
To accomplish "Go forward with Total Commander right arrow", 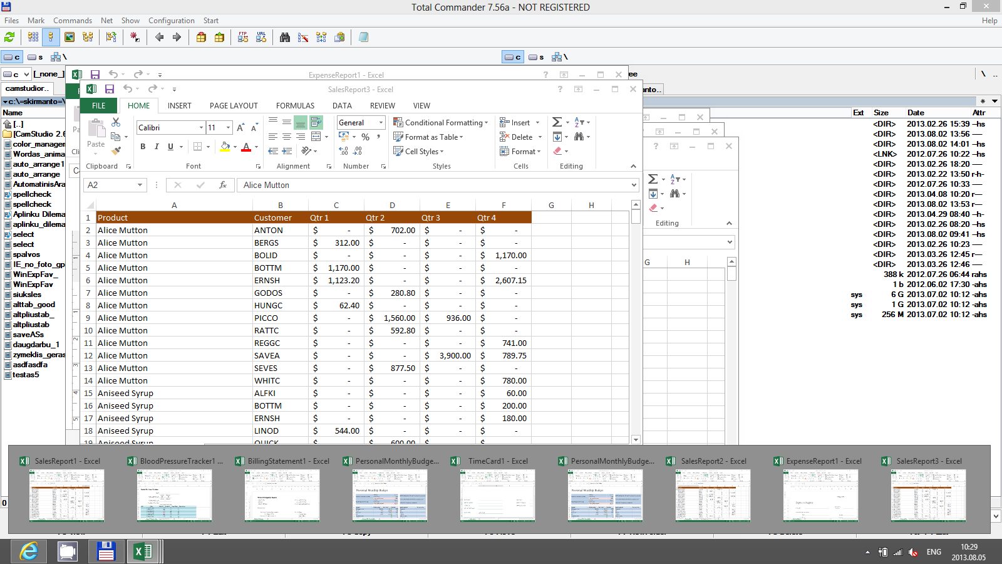I will point(177,38).
